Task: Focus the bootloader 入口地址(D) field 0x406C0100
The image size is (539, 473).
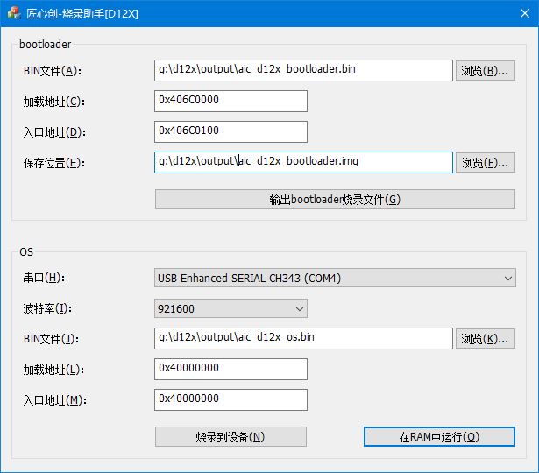Action: pyautogui.click(x=230, y=131)
